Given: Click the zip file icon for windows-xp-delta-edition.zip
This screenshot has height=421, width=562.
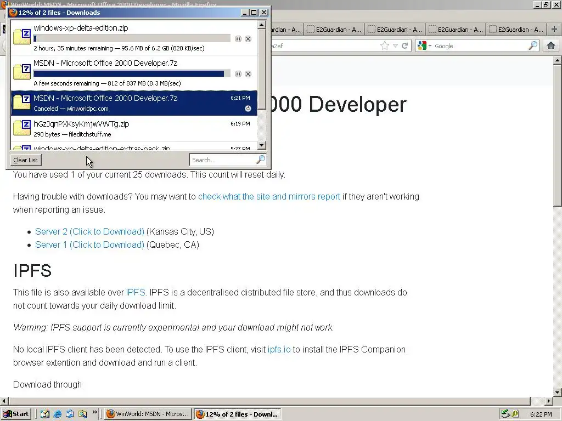Looking at the screenshot, I should pyautogui.click(x=22, y=37).
